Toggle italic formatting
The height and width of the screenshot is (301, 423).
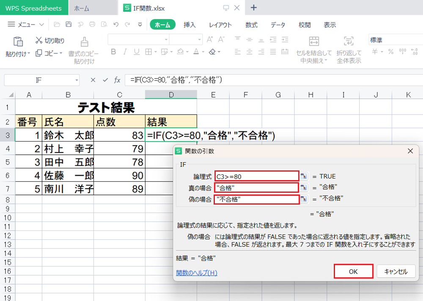tap(125, 52)
